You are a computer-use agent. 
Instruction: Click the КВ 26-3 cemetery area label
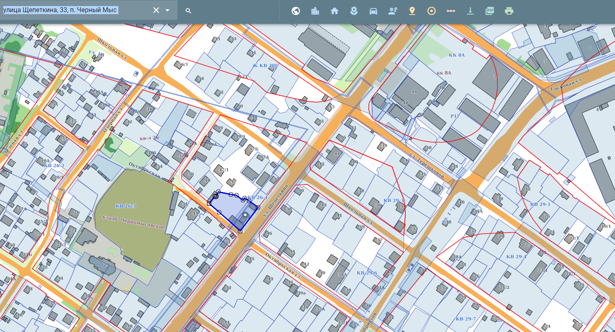126,206
